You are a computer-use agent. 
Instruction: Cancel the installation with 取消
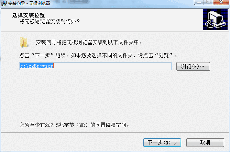[205, 142]
